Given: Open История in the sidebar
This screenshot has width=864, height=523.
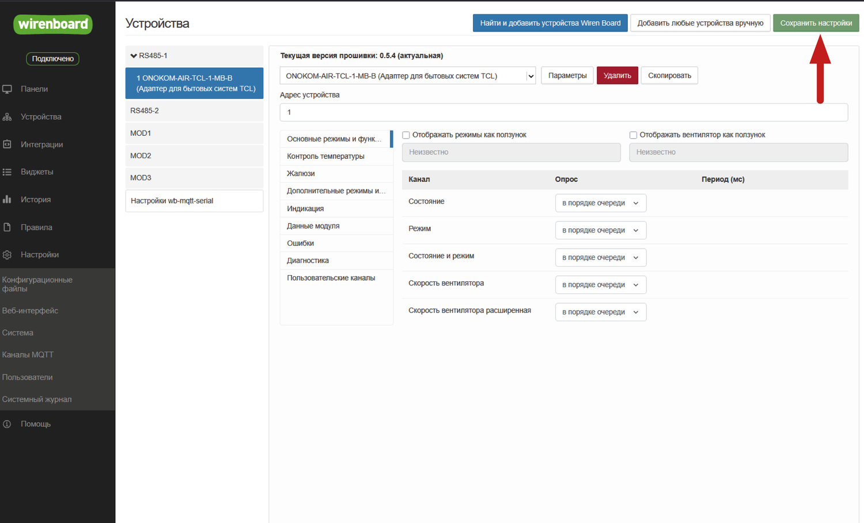Looking at the screenshot, I should tap(36, 200).
